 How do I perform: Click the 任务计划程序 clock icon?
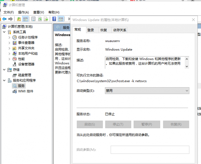(15, 37)
